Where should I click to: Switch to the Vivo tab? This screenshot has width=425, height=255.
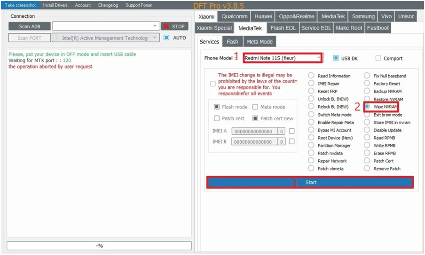point(386,16)
